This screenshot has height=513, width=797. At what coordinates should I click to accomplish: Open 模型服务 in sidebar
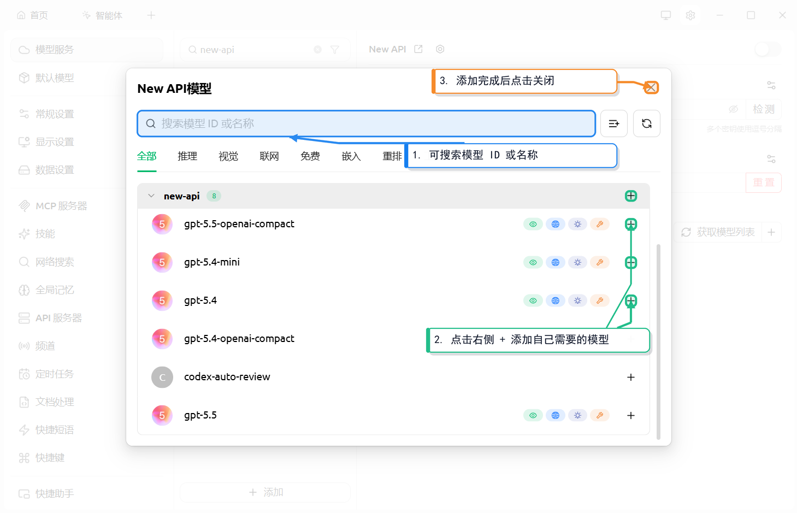pyautogui.click(x=87, y=50)
